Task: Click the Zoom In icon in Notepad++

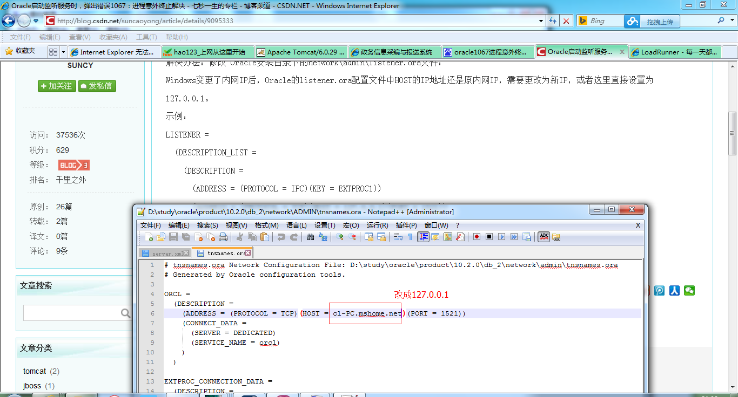Action: [340, 237]
